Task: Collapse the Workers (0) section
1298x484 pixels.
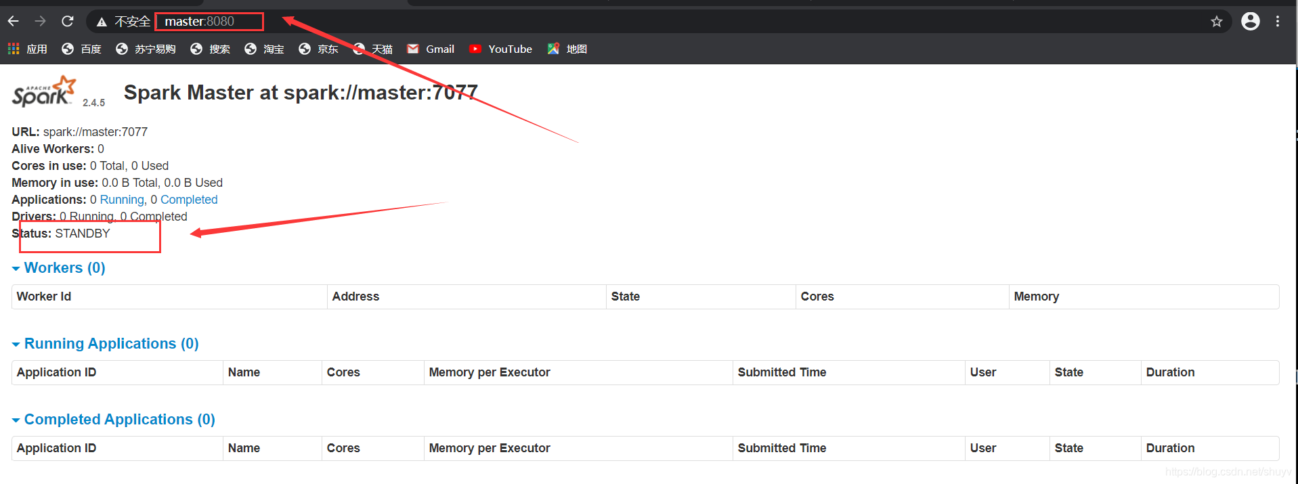Action: pos(59,268)
